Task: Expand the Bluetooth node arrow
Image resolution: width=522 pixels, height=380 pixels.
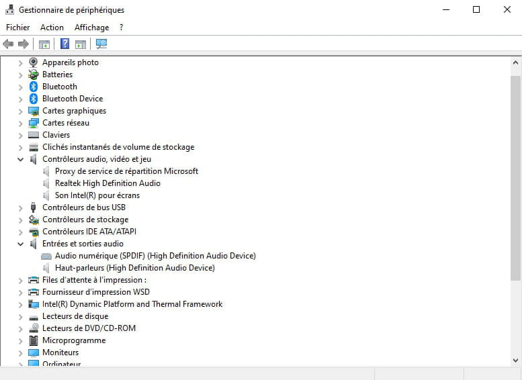Action: pos(20,87)
